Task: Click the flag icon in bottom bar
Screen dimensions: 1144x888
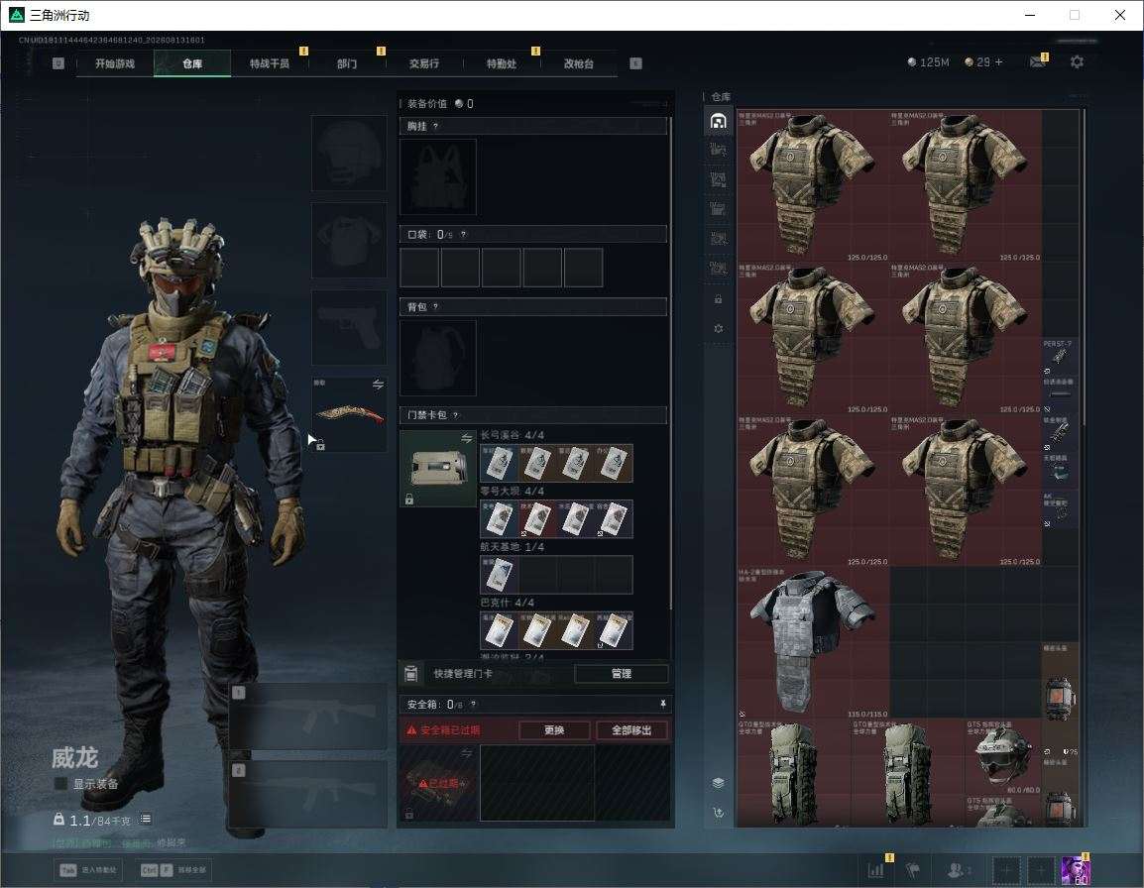Action: [x=913, y=870]
